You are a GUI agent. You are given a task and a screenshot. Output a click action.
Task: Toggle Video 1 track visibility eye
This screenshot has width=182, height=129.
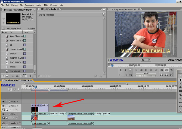[x=4, y=114]
